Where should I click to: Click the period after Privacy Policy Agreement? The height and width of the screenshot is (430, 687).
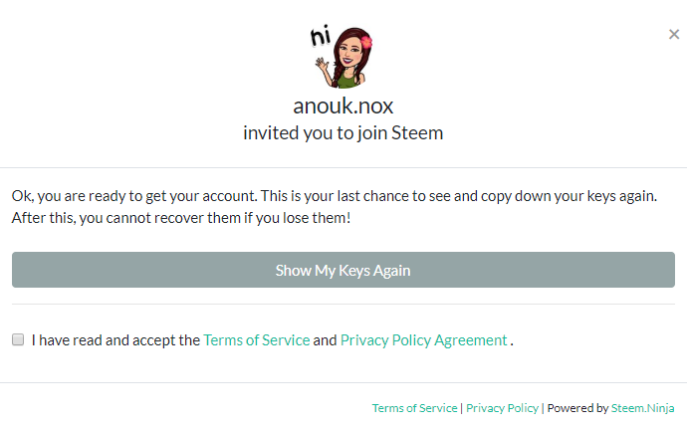pyautogui.click(x=512, y=341)
